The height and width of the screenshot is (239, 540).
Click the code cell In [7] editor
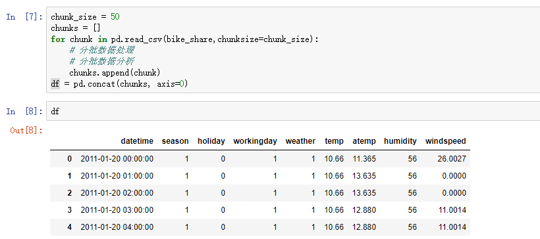[x=293, y=50]
